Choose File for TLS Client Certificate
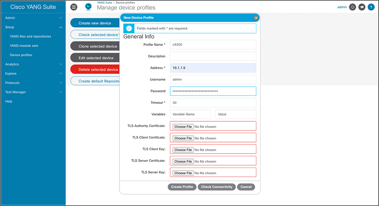Image resolution: width=379 pixels, height=206 pixels. pos(183,138)
